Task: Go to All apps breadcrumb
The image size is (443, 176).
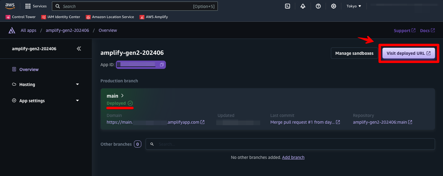Action: (28, 31)
